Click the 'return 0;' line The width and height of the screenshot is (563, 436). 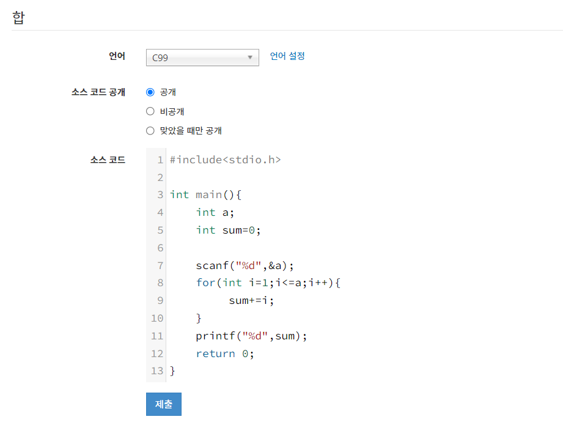pyautogui.click(x=225, y=354)
